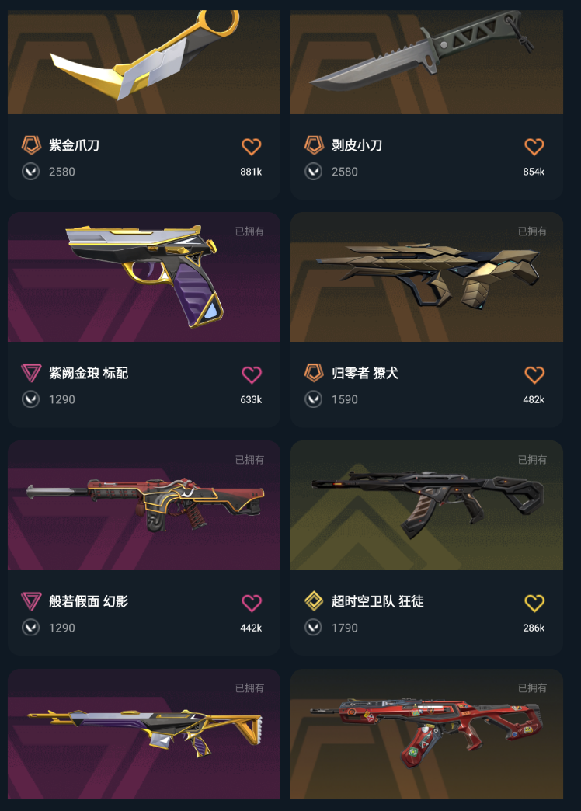Open the 般若假面 幻影 skin title
This screenshot has height=811, width=581.
[x=89, y=601]
